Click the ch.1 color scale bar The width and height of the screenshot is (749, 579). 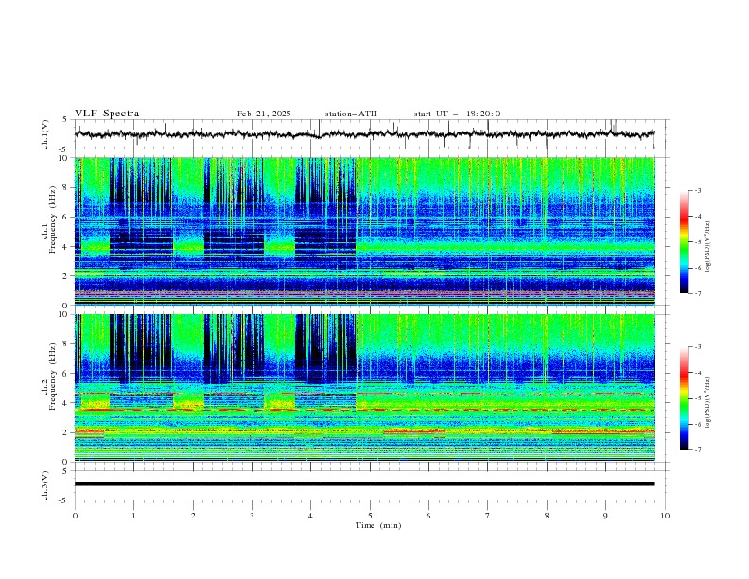pos(684,241)
